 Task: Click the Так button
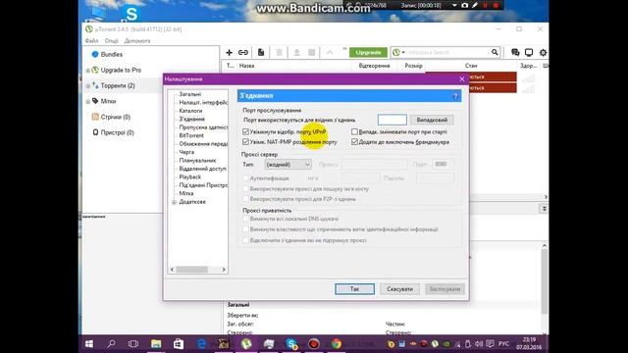tap(355, 289)
